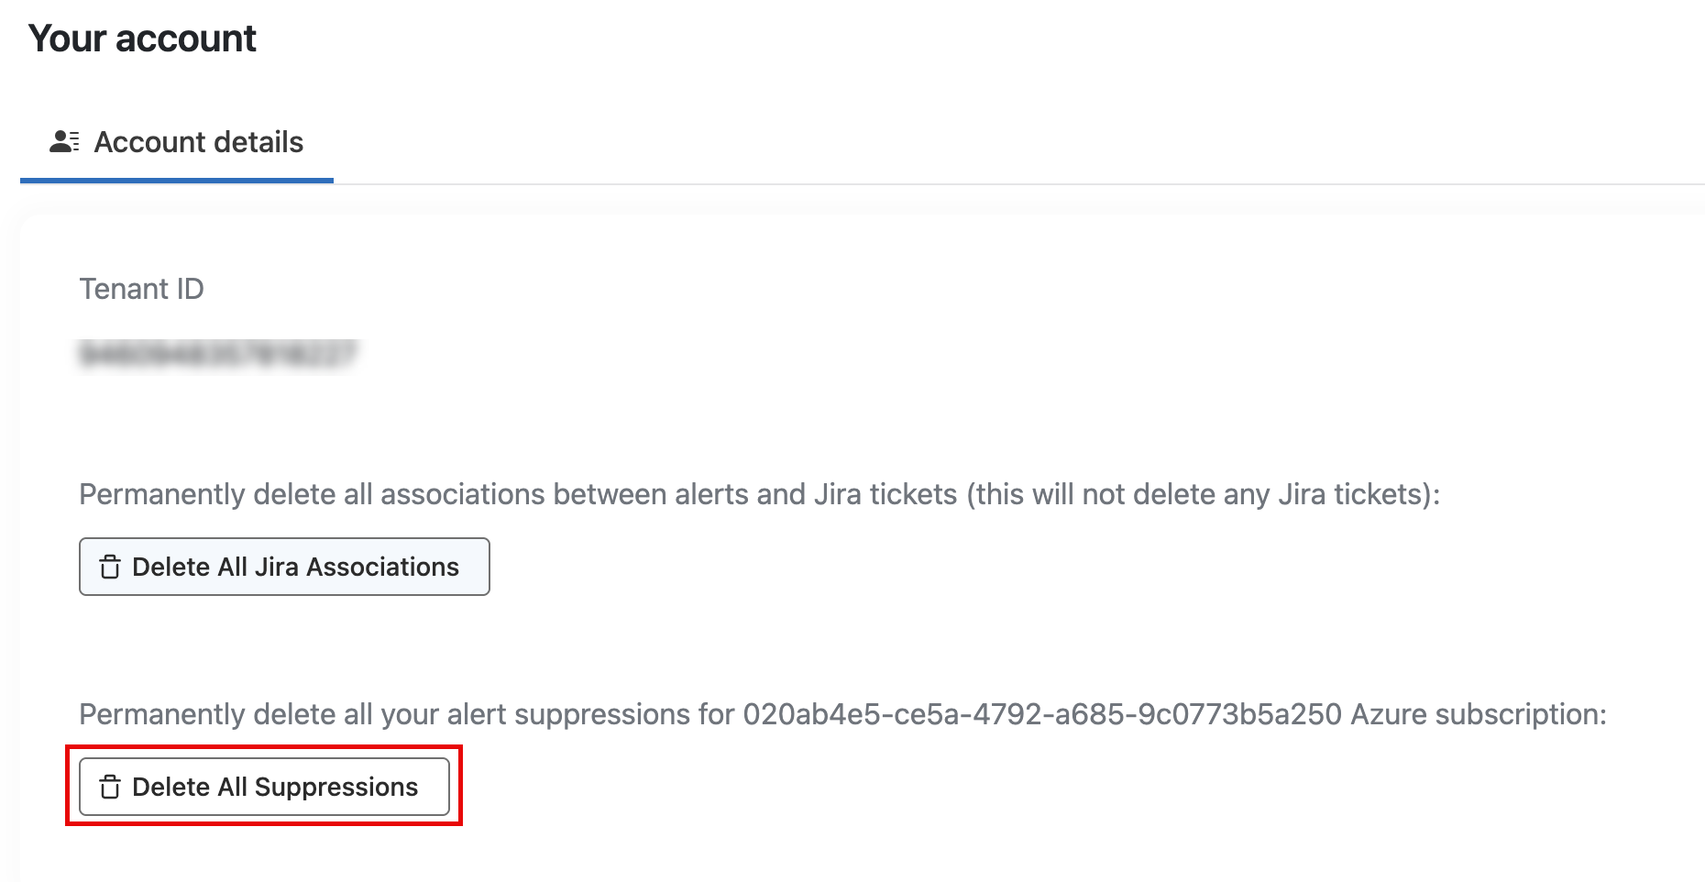Click trash icon in Delete All Suppressions

click(x=110, y=788)
